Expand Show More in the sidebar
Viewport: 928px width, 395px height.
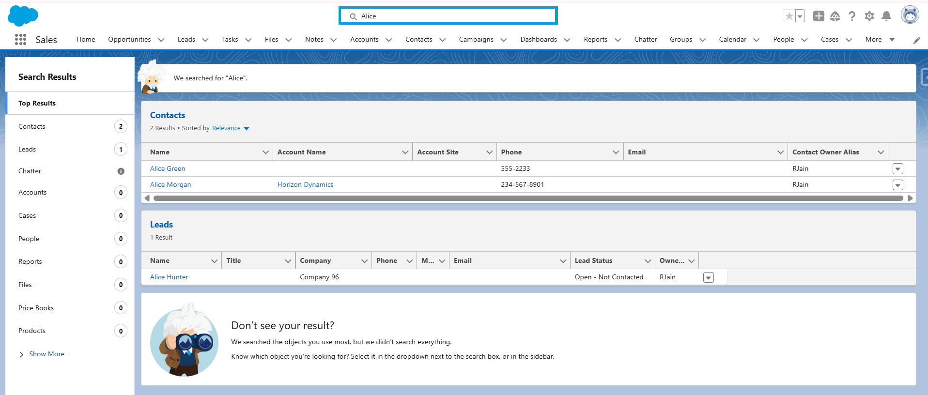[x=42, y=354]
